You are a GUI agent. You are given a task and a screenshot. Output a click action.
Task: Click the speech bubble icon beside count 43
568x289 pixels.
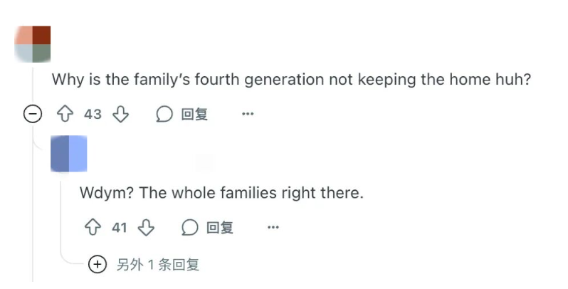coord(164,114)
